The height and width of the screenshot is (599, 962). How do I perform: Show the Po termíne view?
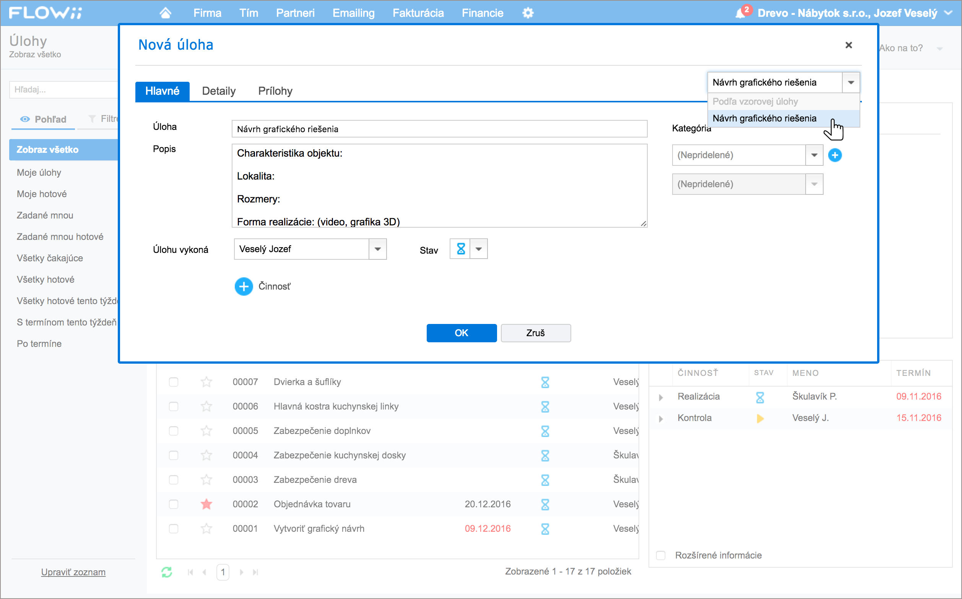point(39,343)
